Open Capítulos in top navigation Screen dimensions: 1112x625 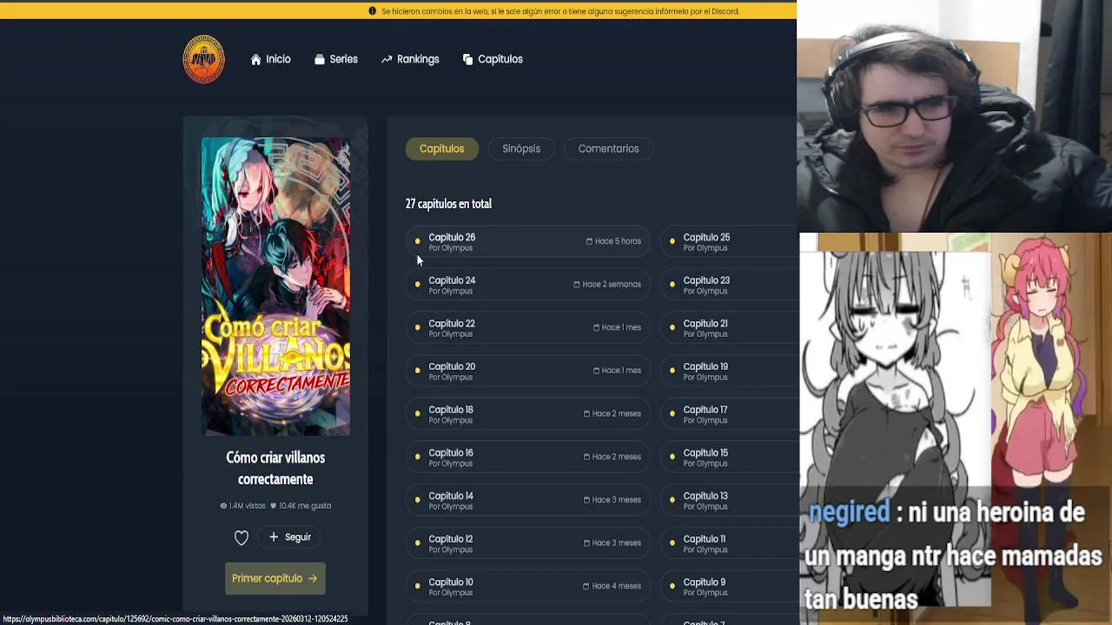[493, 59]
